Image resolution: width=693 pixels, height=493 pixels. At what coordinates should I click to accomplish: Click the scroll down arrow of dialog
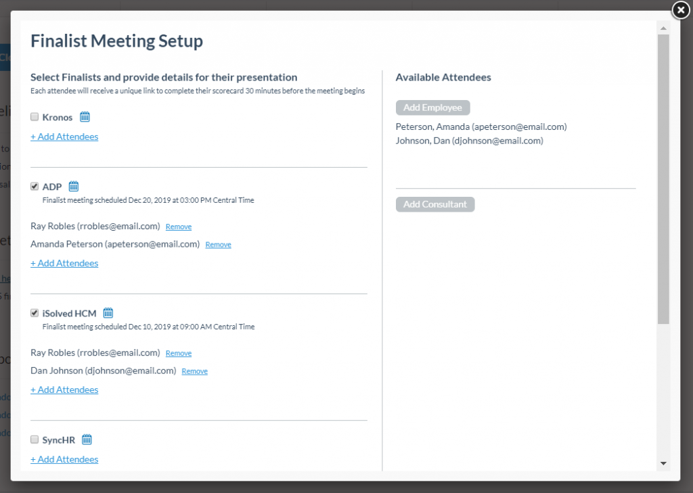663,463
